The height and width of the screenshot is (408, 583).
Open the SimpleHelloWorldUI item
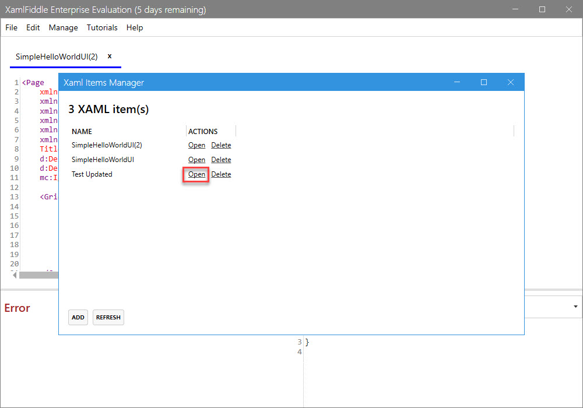[196, 159]
